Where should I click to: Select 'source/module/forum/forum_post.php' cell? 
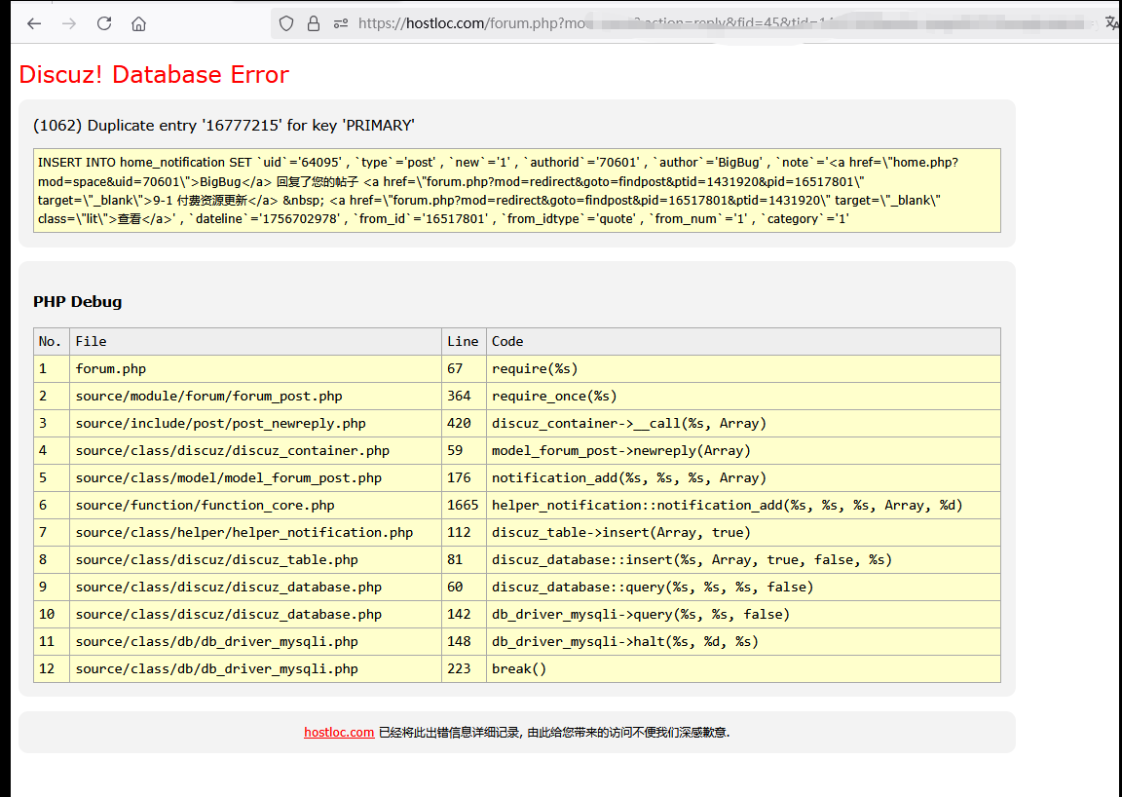coord(255,396)
